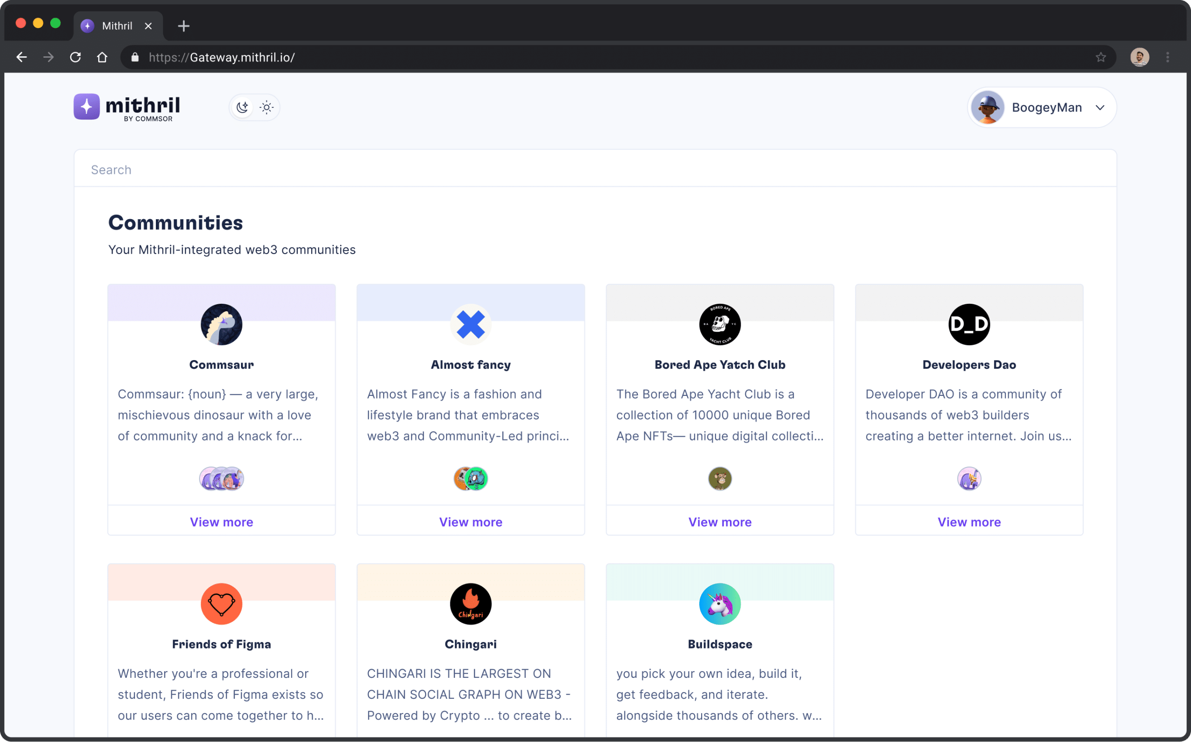
Task: Click the address bar lock icon
Action: tap(135, 57)
